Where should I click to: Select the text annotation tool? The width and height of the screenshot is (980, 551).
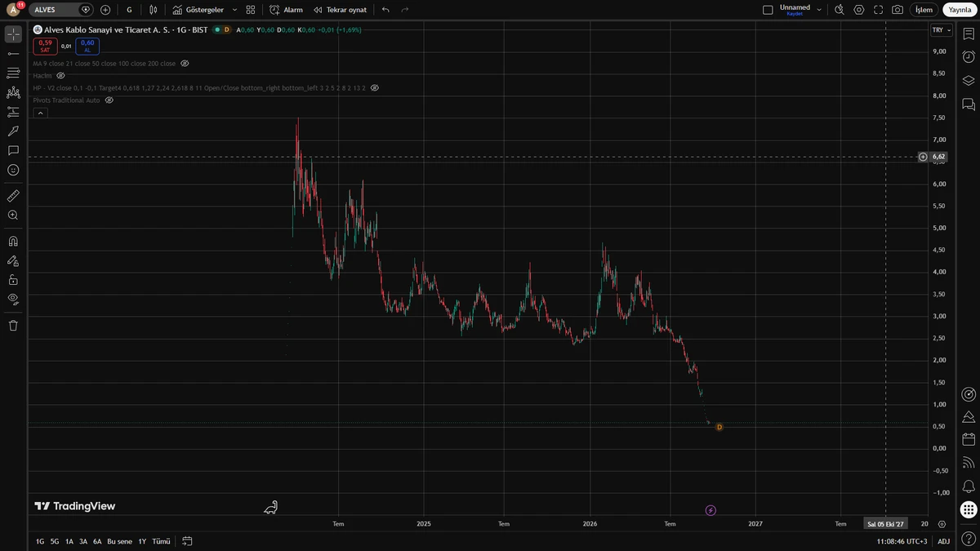click(13, 151)
